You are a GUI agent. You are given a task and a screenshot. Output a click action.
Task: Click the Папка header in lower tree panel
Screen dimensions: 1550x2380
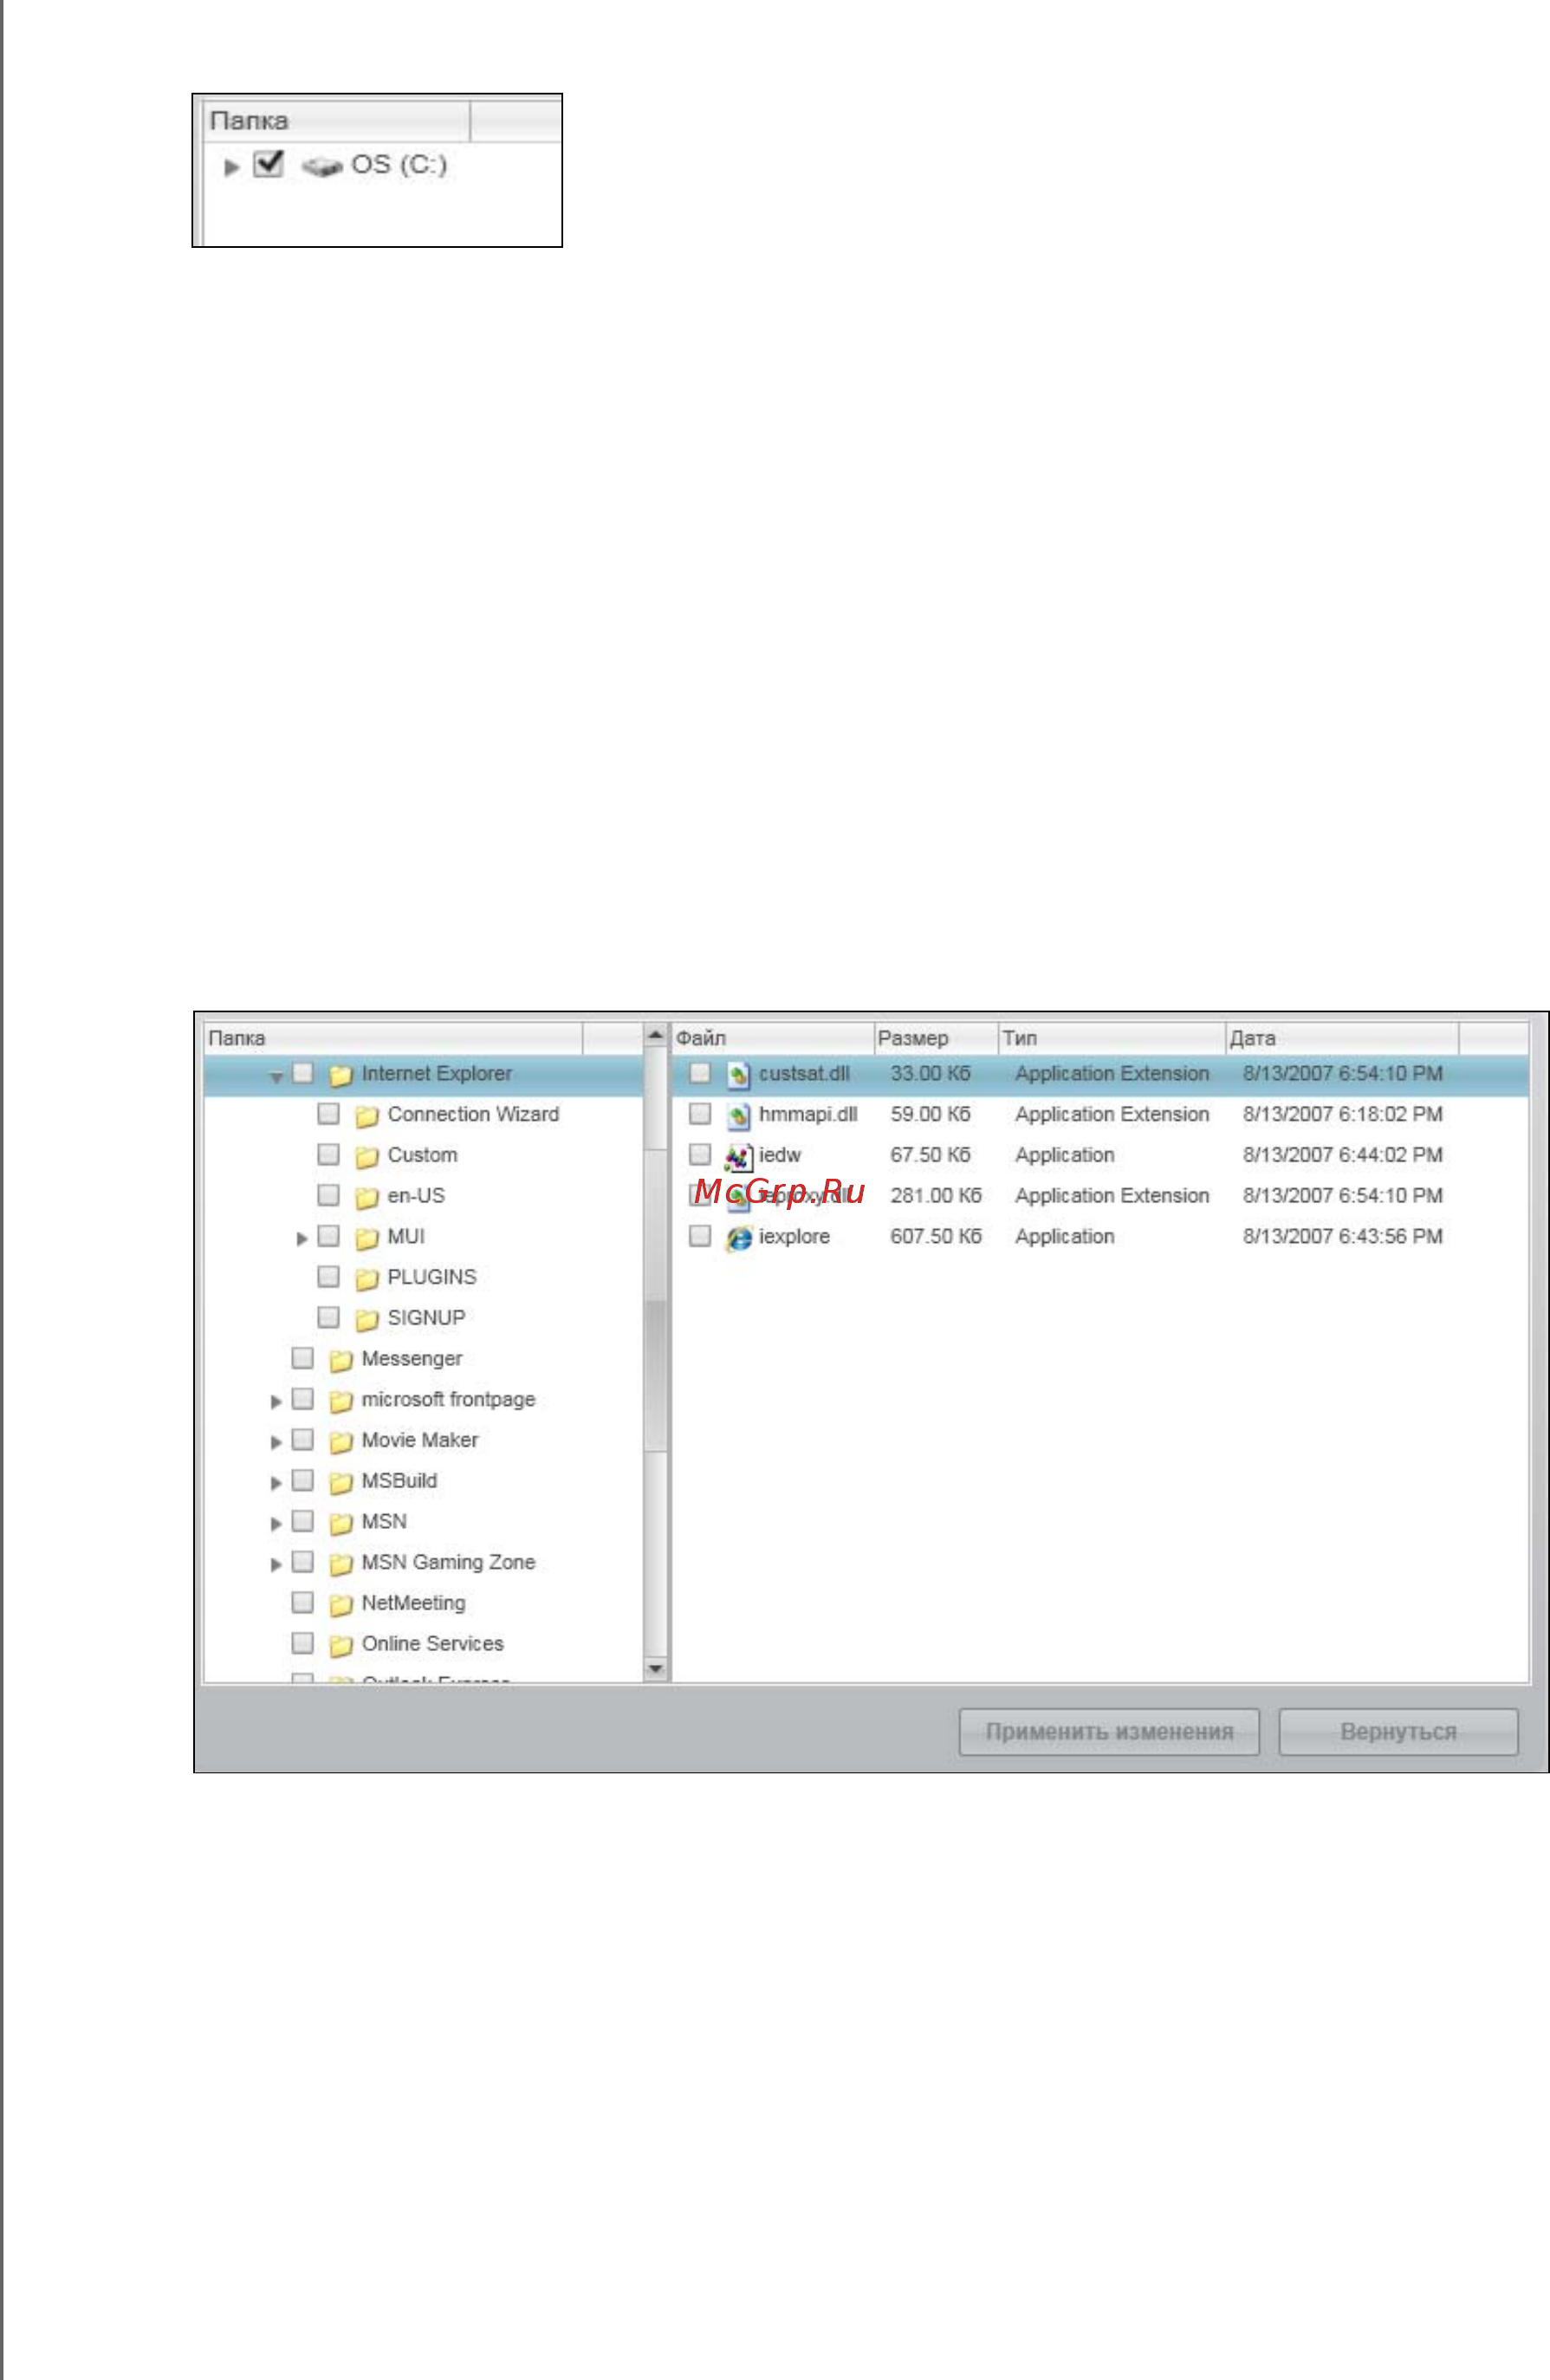pyautogui.click(x=392, y=1038)
